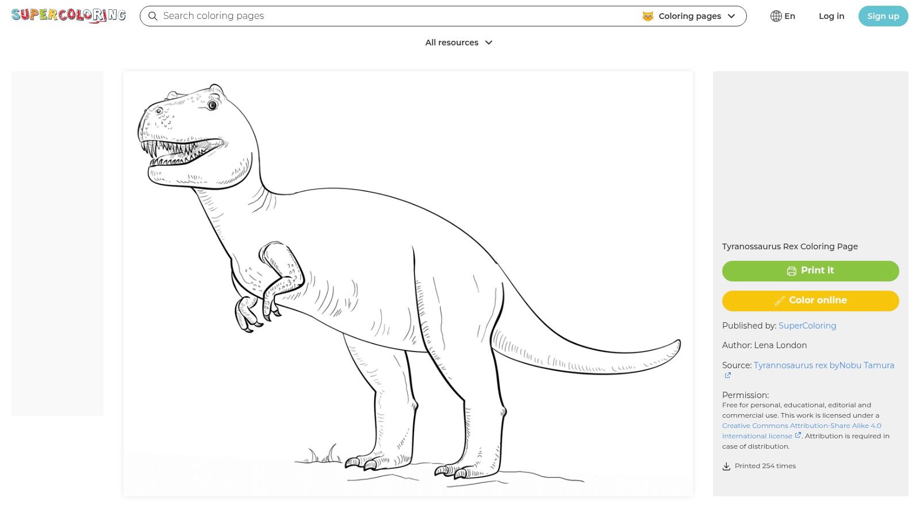The width and height of the screenshot is (920, 517).
Task: Focus the Search coloring pages field
Action: click(x=397, y=16)
